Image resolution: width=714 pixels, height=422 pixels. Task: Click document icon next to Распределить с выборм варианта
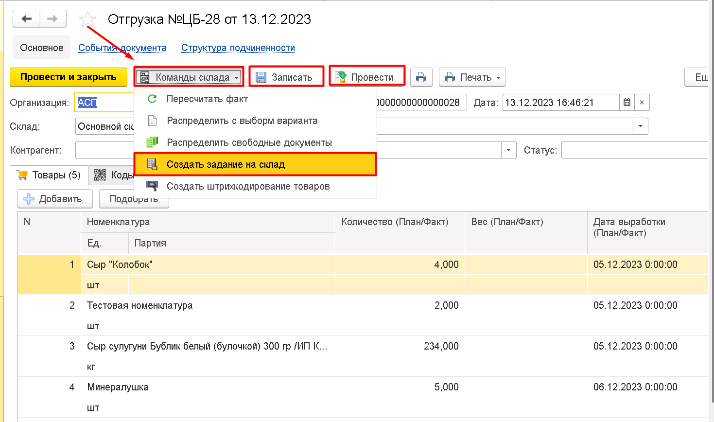click(x=152, y=121)
